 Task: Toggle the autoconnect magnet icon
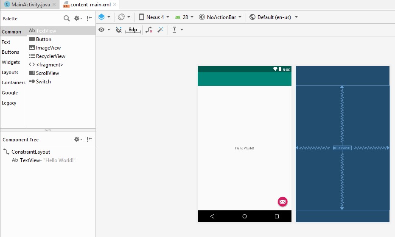click(119, 30)
